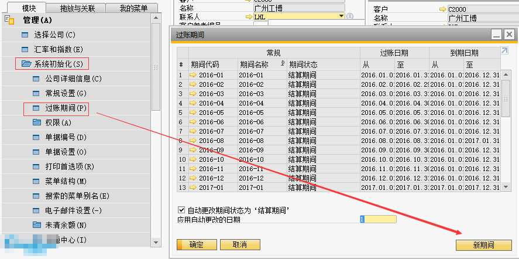Click link arrow for period 2017-01

(193, 188)
